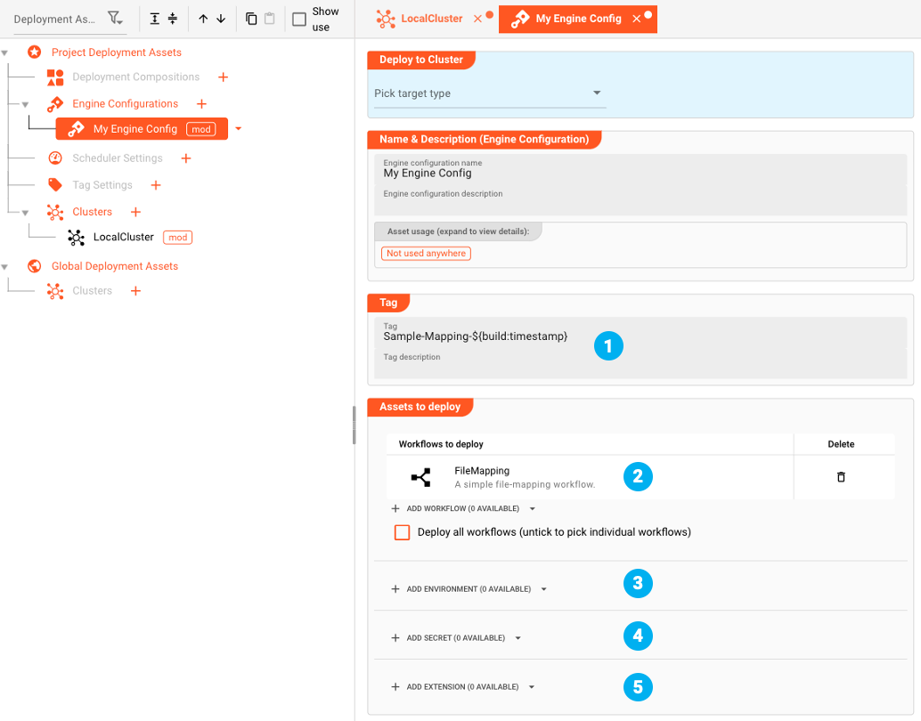Enable the Show use checkbox
Screen dimensions: 921x721
pos(299,19)
